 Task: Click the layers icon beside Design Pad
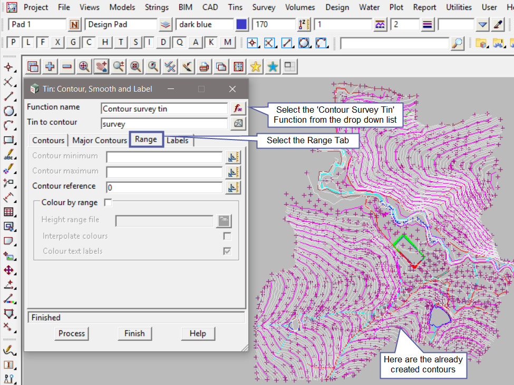[166, 25]
